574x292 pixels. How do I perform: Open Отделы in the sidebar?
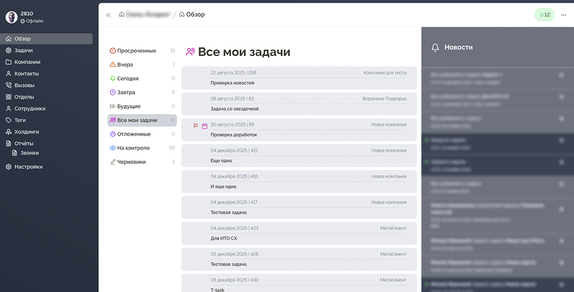pyautogui.click(x=46, y=97)
